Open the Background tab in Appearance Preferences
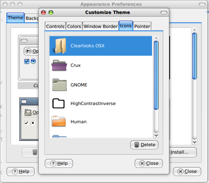Viewport: 209px width, 183px height. [x=32, y=18]
